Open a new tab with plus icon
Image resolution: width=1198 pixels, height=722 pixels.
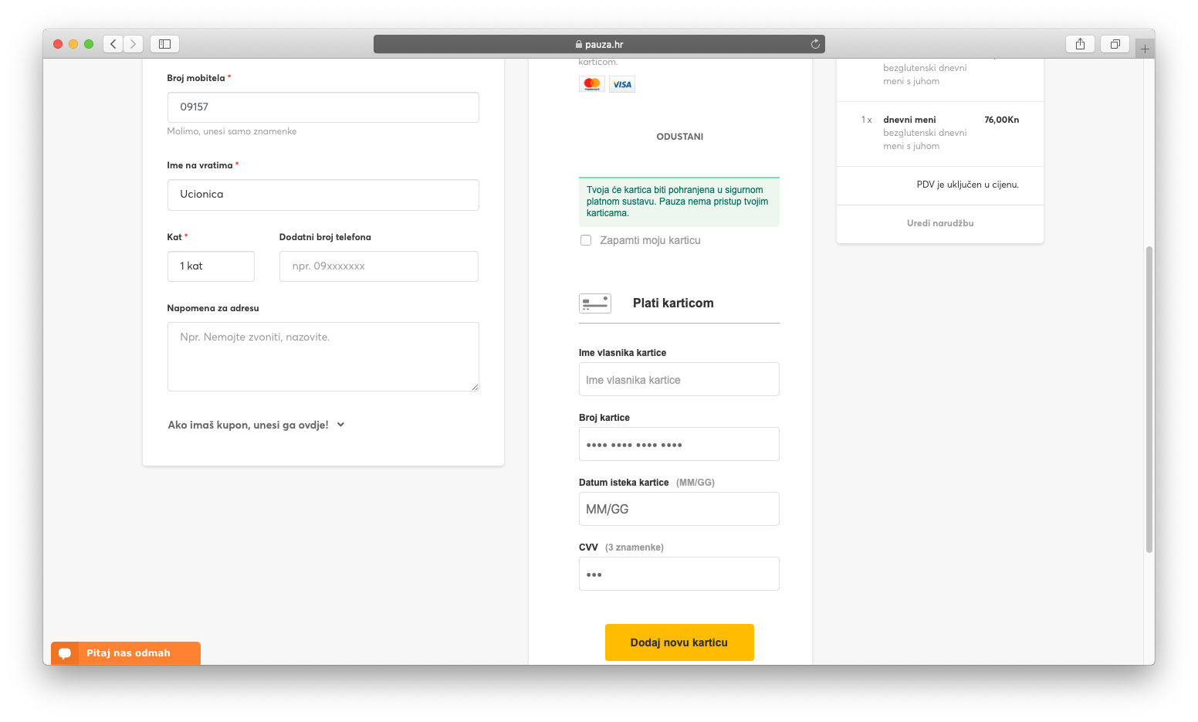click(1145, 49)
